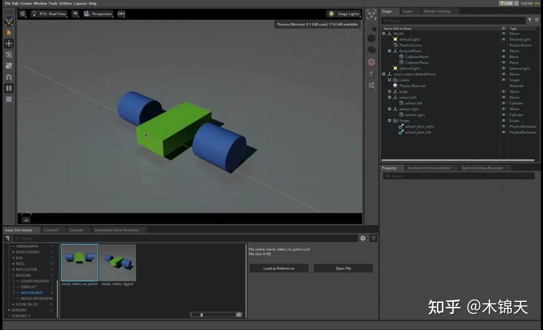Click the Scale tool icon
The image size is (543, 330).
[9, 66]
